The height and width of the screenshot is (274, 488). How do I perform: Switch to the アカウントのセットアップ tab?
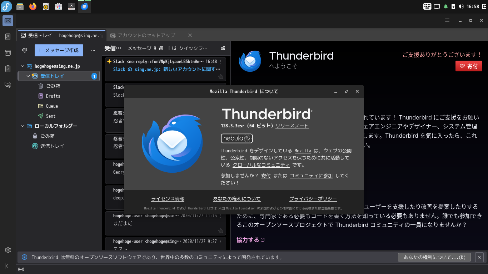pyautogui.click(x=146, y=35)
